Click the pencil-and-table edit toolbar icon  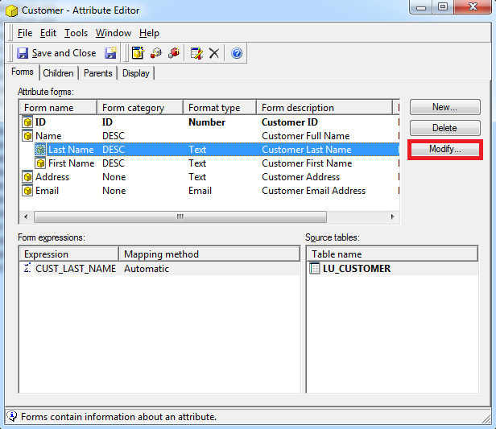(x=196, y=53)
